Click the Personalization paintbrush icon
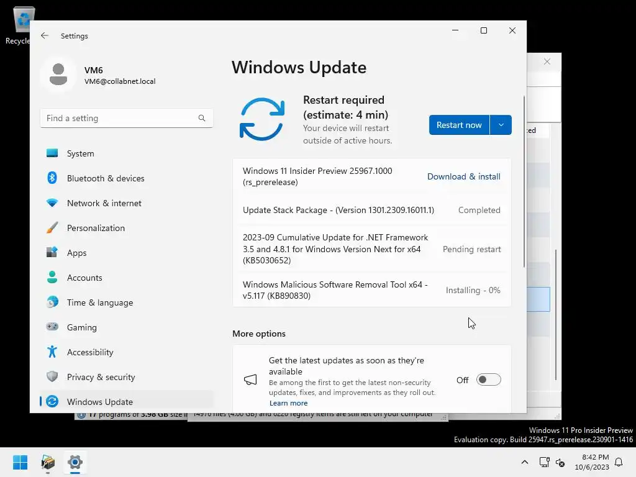This screenshot has height=477, width=636. (52, 227)
